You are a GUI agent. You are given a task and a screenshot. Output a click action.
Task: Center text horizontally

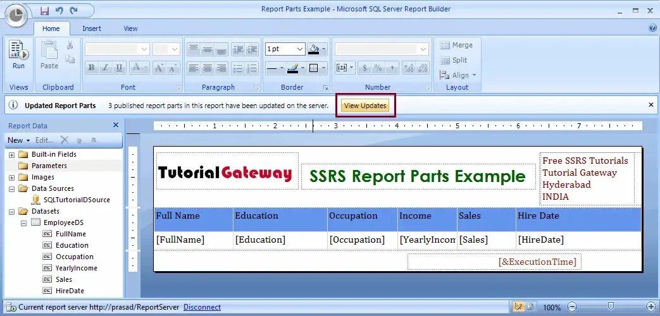point(208,68)
